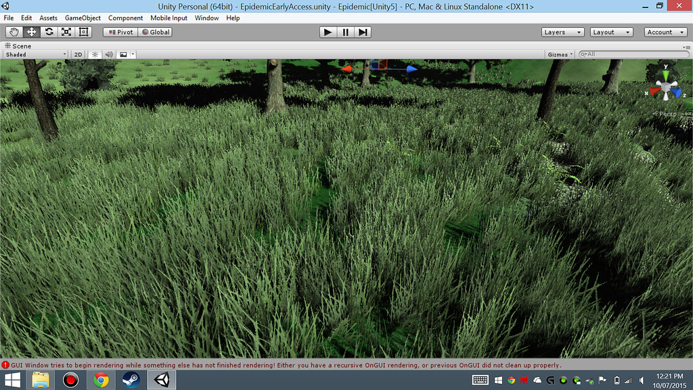Screen dimensions: 693x390
Task: Toggle scene audio in the Scene view
Action: tap(108, 54)
